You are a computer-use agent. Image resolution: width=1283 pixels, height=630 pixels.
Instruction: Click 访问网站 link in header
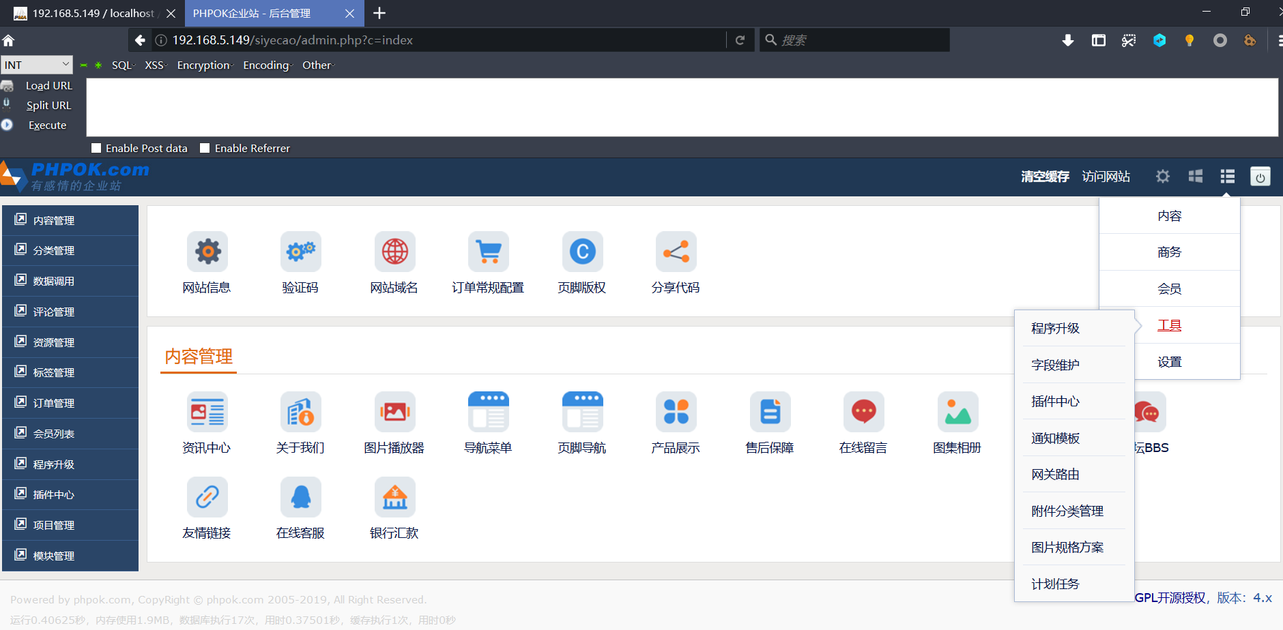coord(1106,177)
